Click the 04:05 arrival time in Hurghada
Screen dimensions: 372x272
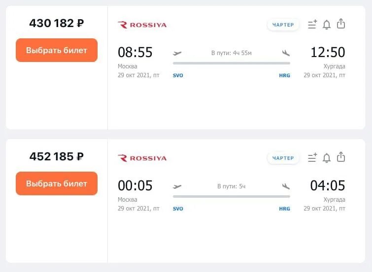[328, 185]
